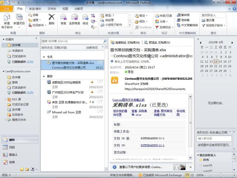This screenshot has width=237, height=178.
Task: Open the 通讯簿 address book
Action: (x=208, y=20)
